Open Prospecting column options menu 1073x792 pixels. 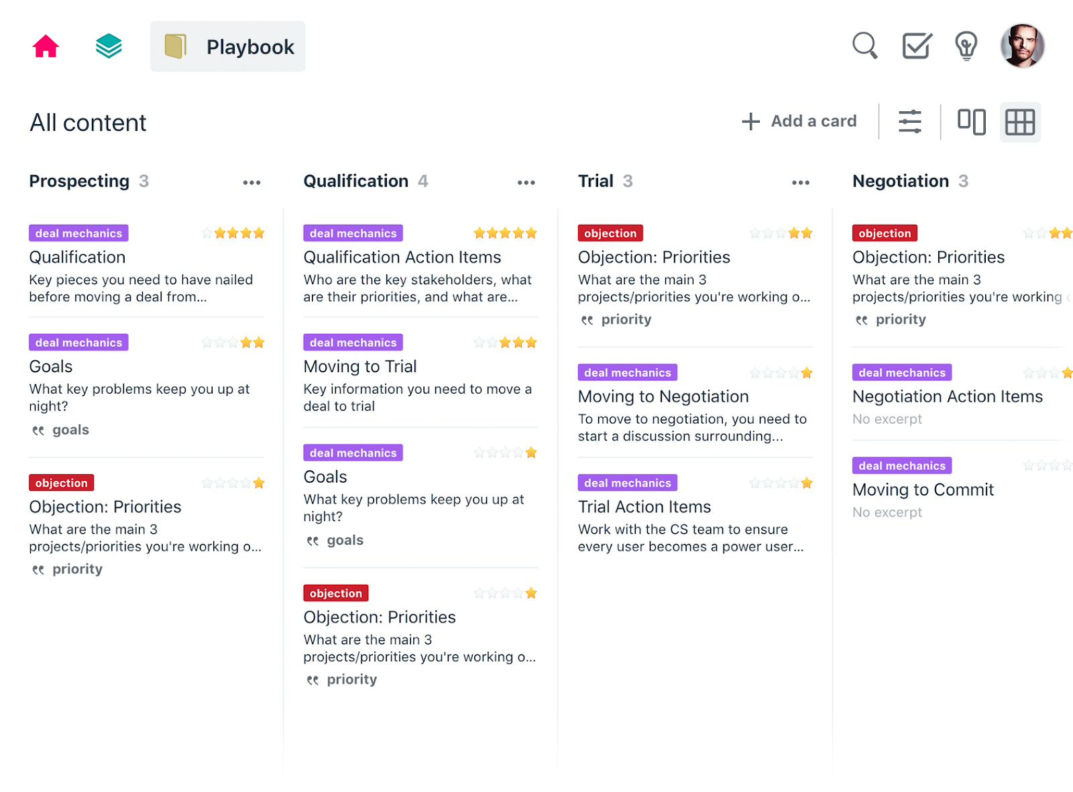coord(251,182)
